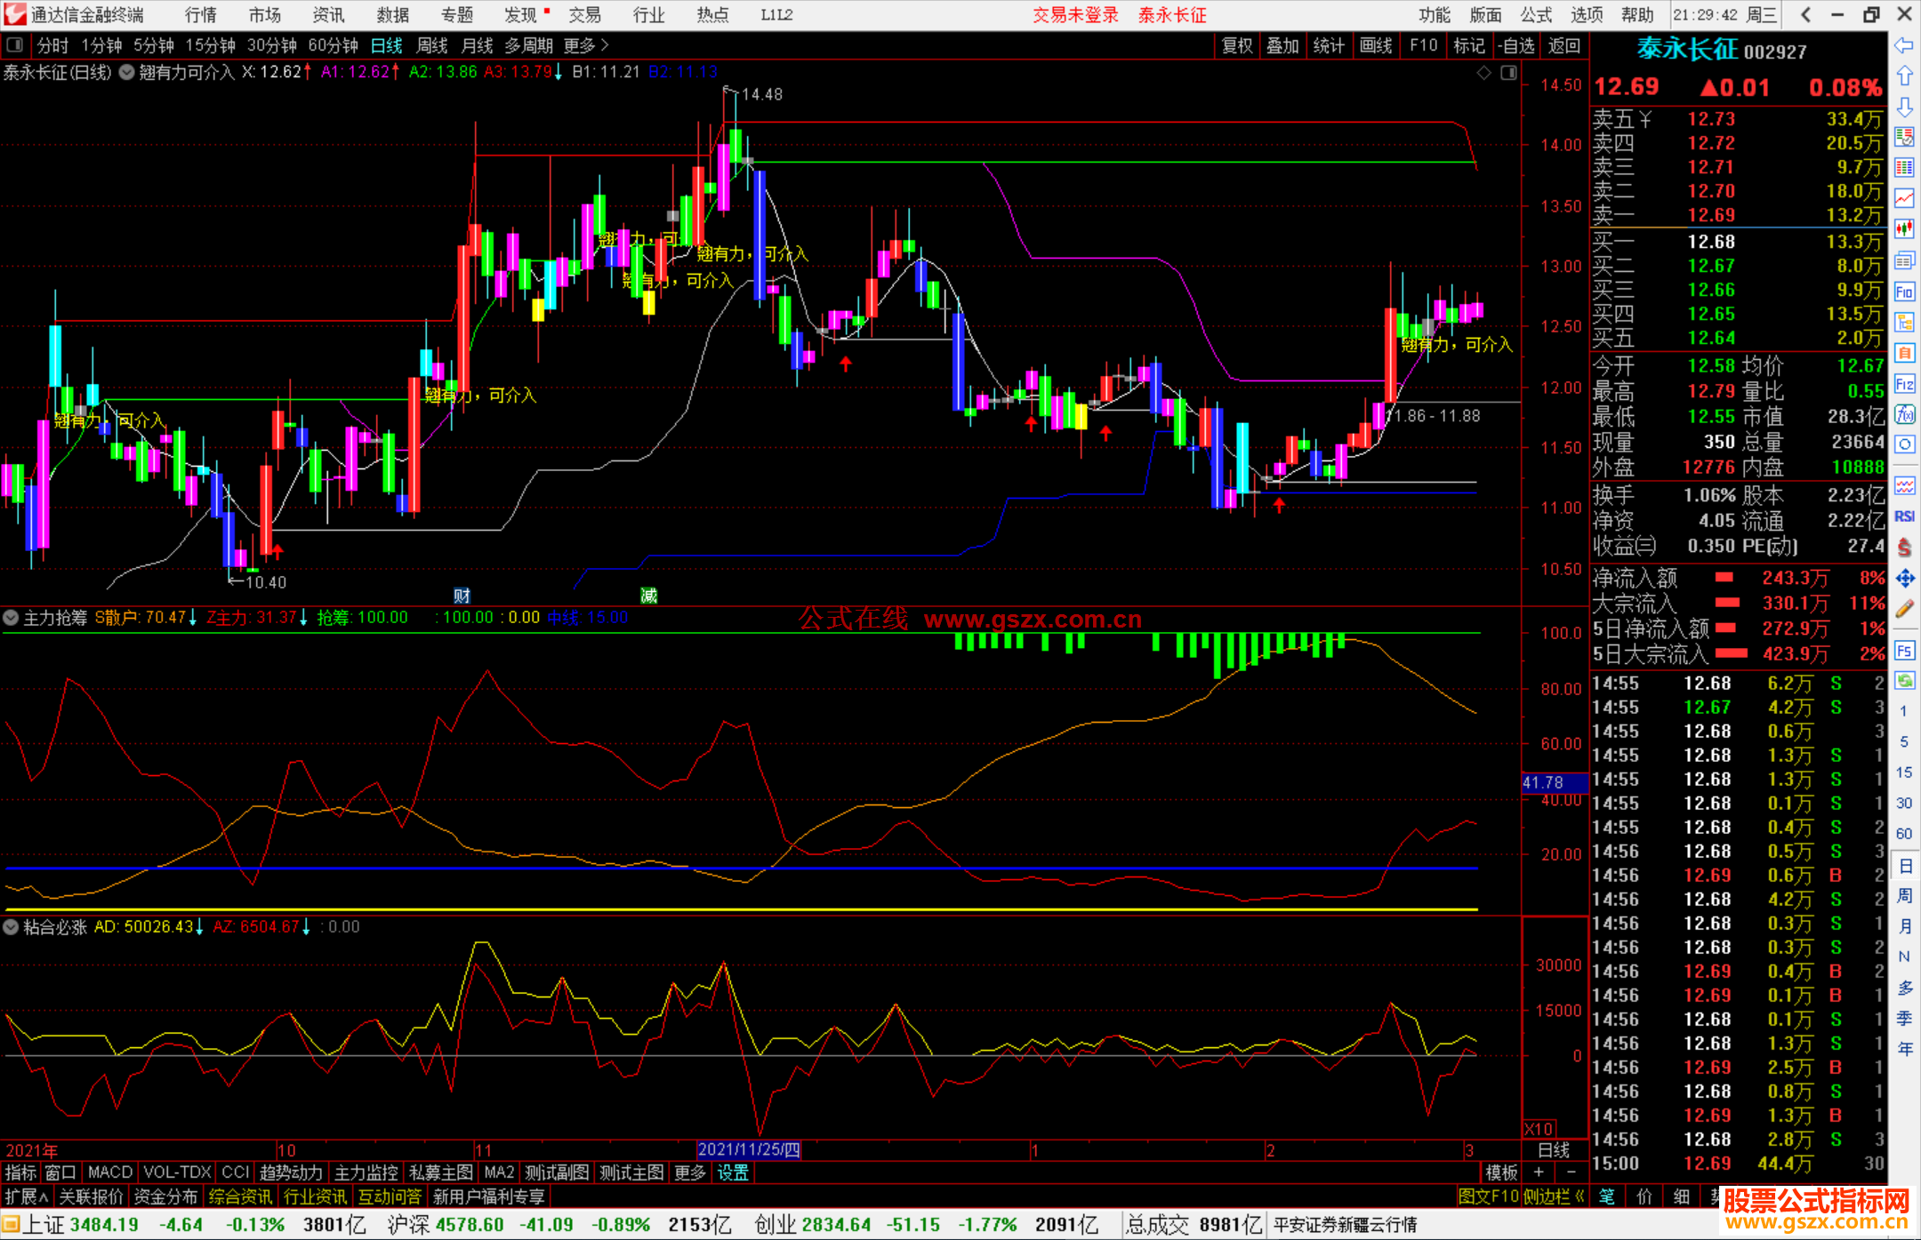Switch to 资金分布 bottom tab

coord(166,1196)
